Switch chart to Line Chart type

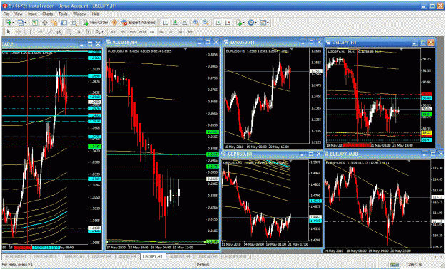185,23
